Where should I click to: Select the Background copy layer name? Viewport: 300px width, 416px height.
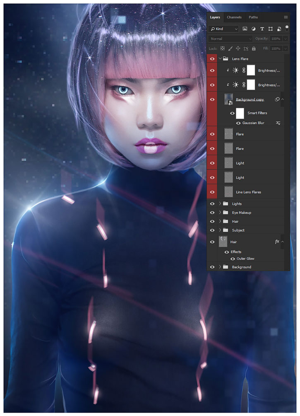pos(250,99)
